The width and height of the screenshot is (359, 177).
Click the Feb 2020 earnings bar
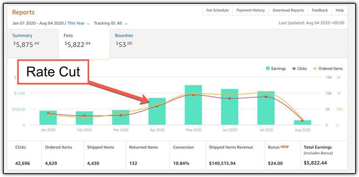point(84,118)
